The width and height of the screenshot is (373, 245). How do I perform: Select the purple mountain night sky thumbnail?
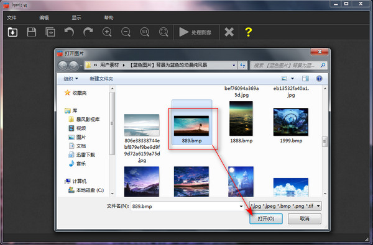click(142, 182)
